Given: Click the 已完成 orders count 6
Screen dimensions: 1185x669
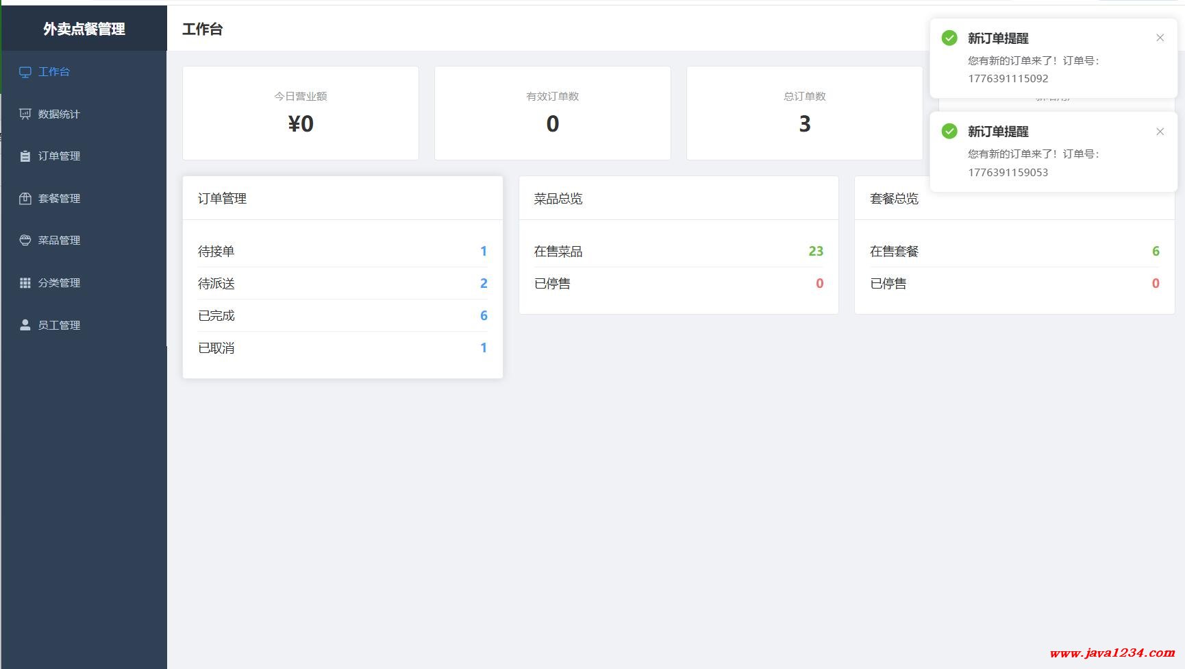Looking at the screenshot, I should (x=483, y=316).
